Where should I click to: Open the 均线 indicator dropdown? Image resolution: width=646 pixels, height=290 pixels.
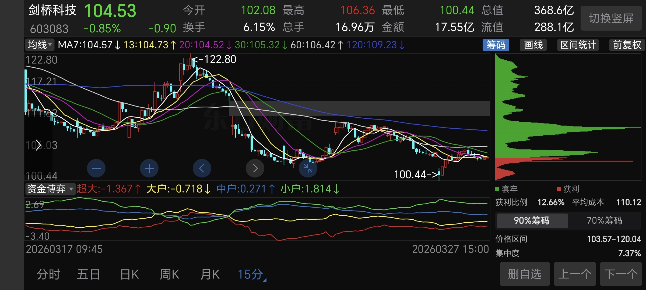pos(40,45)
